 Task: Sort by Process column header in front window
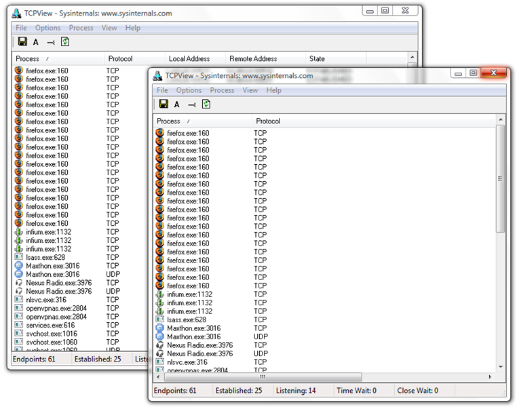pyautogui.click(x=203, y=121)
